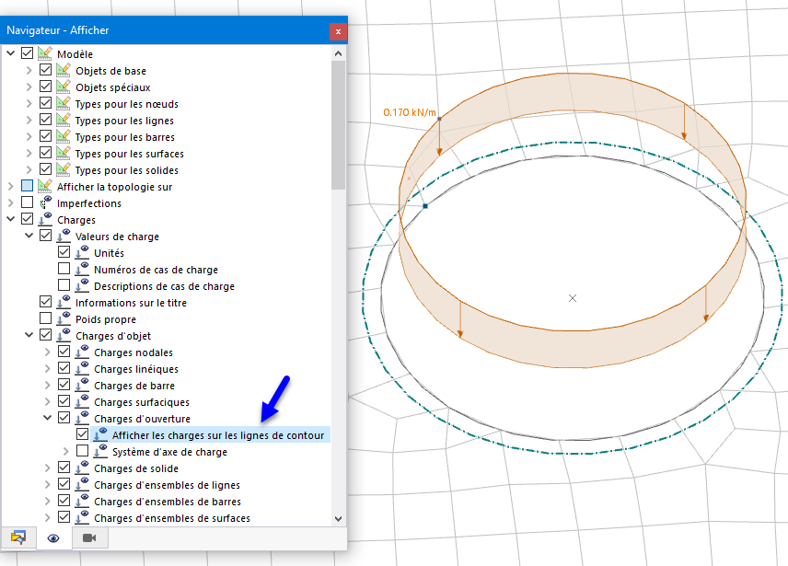
Task: Click the Imperfections icon
Action: 45,202
